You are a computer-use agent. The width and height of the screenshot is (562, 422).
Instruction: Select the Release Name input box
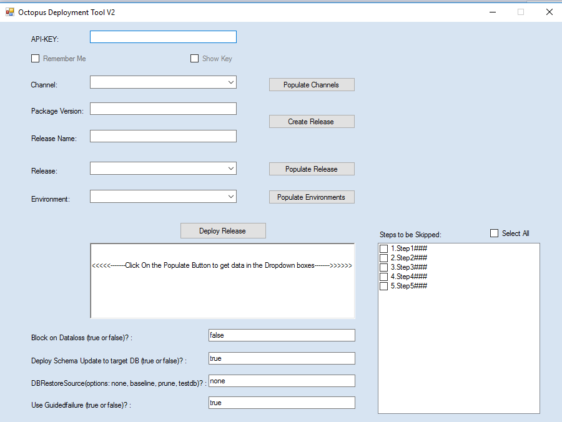pos(163,136)
